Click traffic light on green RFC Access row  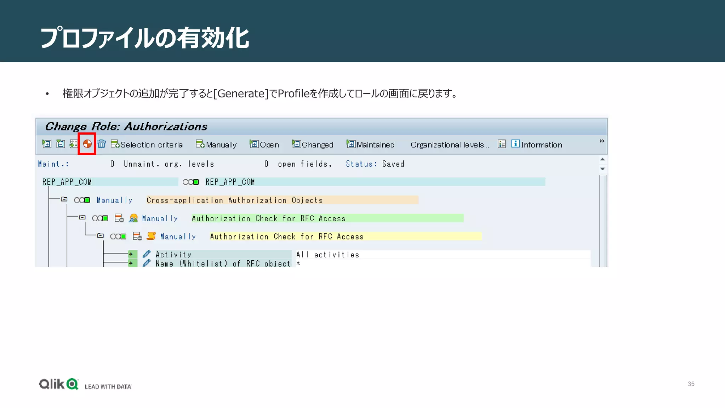(x=100, y=218)
